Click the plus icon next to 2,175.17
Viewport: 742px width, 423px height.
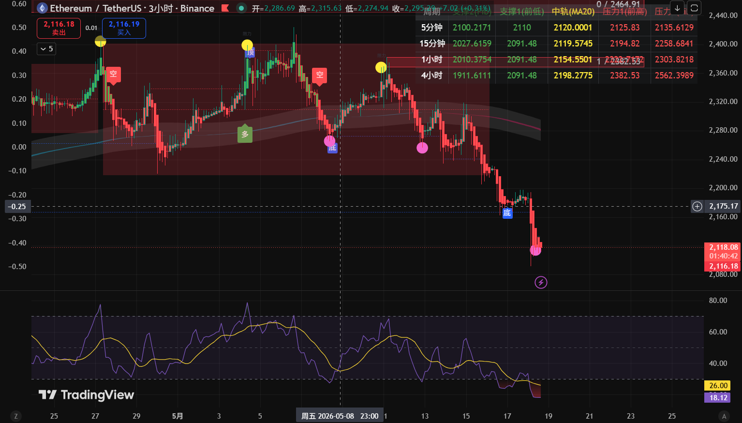click(x=697, y=207)
